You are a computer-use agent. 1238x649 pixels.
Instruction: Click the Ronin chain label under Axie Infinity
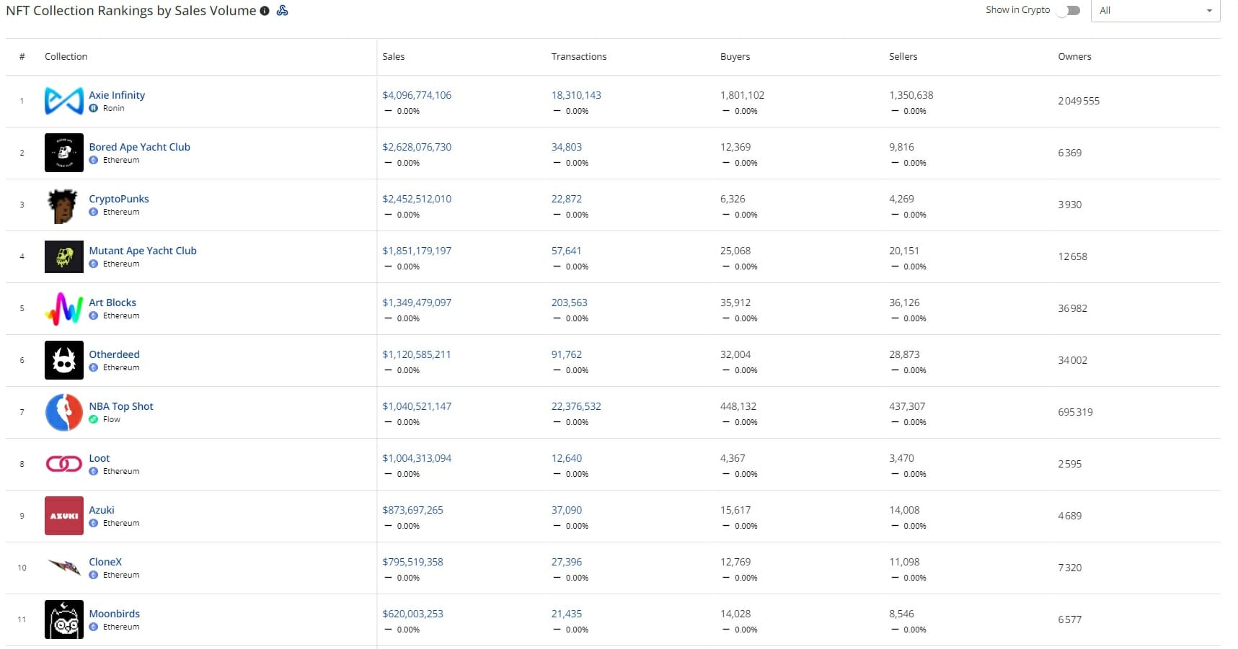113,108
